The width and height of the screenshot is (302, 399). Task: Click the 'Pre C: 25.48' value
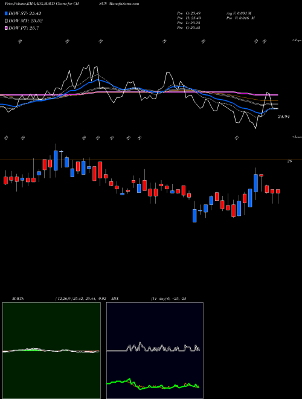pos(188,28)
